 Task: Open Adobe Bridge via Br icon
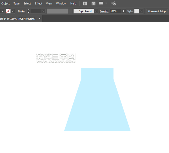(x=85, y=4)
